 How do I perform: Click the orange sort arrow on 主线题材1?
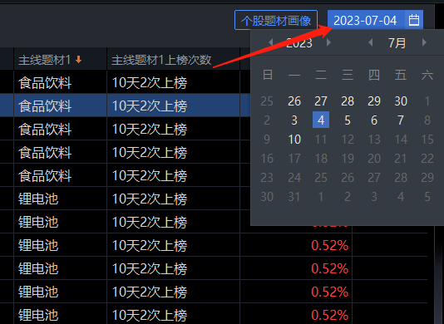pyautogui.click(x=79, y=60)
